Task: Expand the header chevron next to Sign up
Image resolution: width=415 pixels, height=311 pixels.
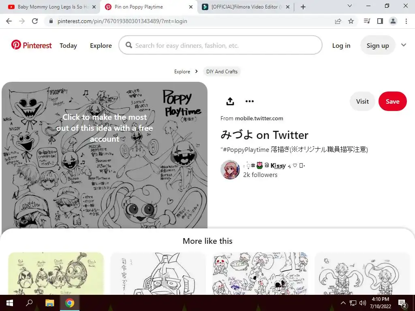Action: (x=403, y=45)
